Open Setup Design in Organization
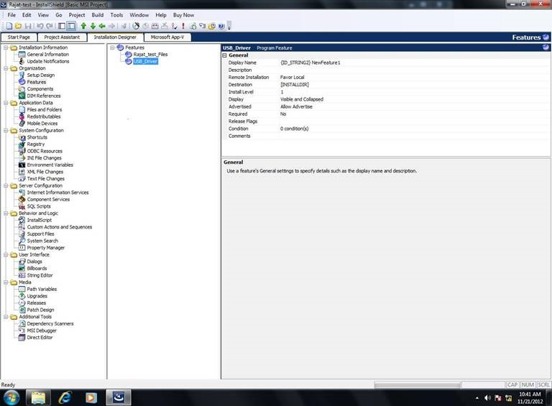 pyautogui.click(x=41, y=75)
